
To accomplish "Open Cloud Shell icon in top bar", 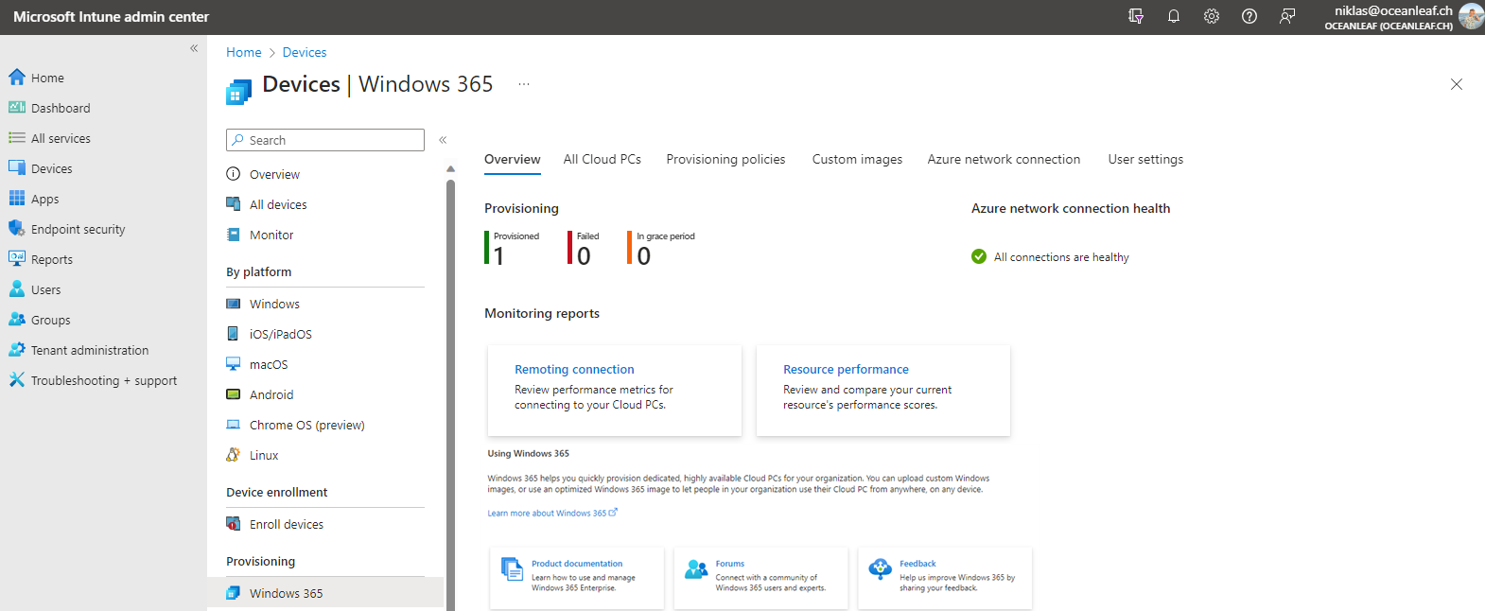I will click(x=1136, y=16).
